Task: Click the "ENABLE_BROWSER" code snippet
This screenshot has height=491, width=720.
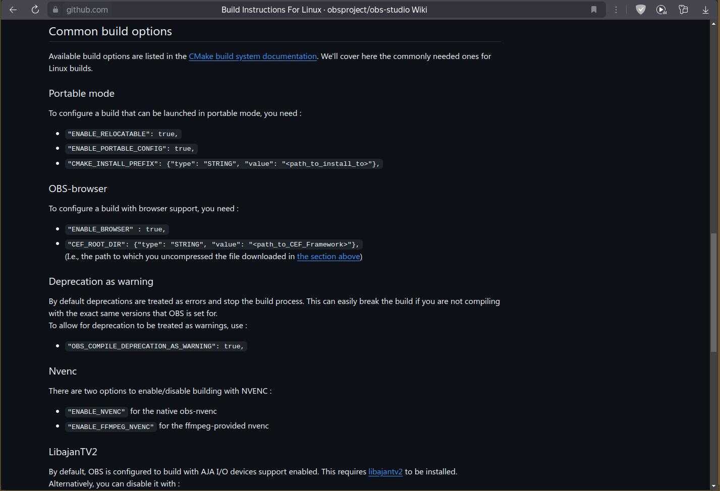Action: 117,229
